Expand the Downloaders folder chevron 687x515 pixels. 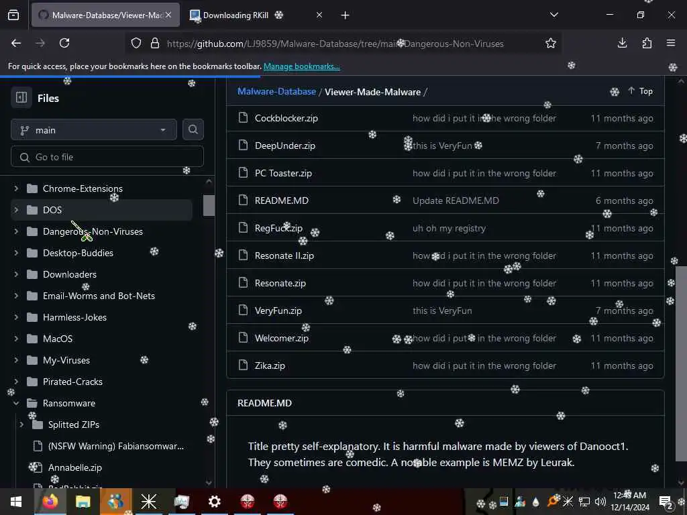click(16, 274)
